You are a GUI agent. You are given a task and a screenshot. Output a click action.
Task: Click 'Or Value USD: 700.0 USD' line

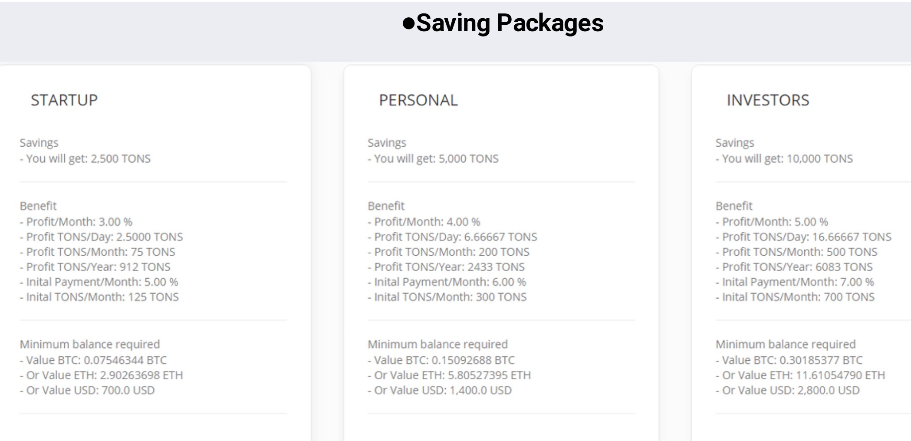pyautogui.click(x=88, y=391)
